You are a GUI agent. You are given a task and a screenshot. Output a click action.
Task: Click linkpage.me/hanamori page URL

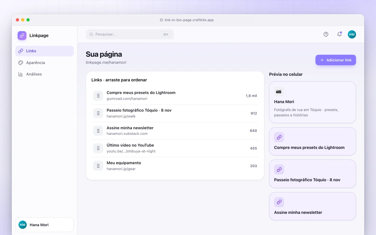click(x=106, y=62)
